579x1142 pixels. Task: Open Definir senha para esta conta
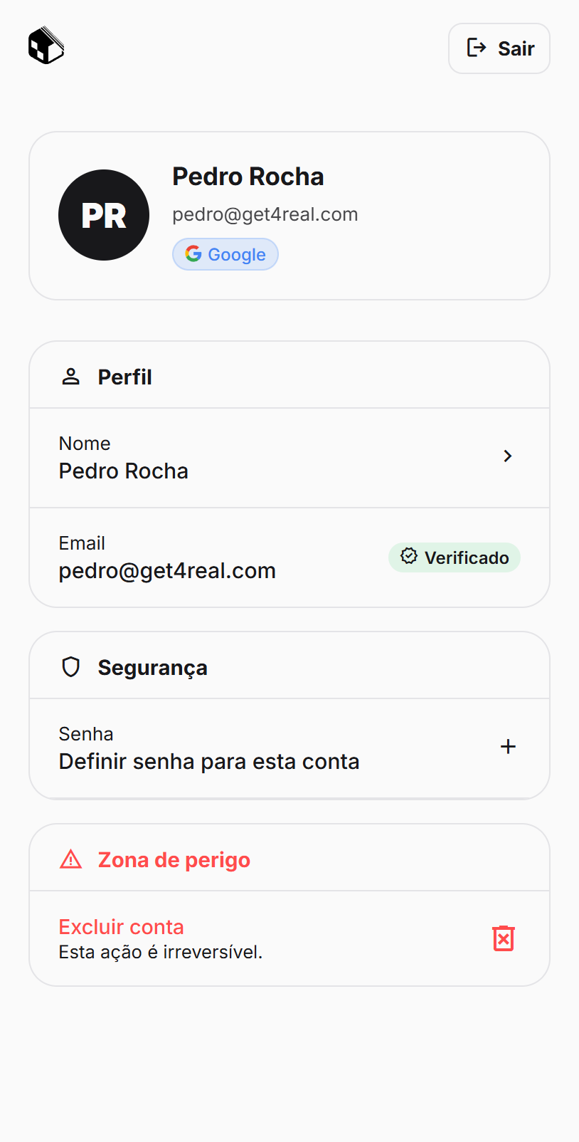(209, 761)
